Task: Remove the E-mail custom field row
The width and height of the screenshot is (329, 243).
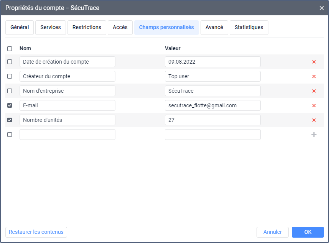Action: [x=314, y=105]
